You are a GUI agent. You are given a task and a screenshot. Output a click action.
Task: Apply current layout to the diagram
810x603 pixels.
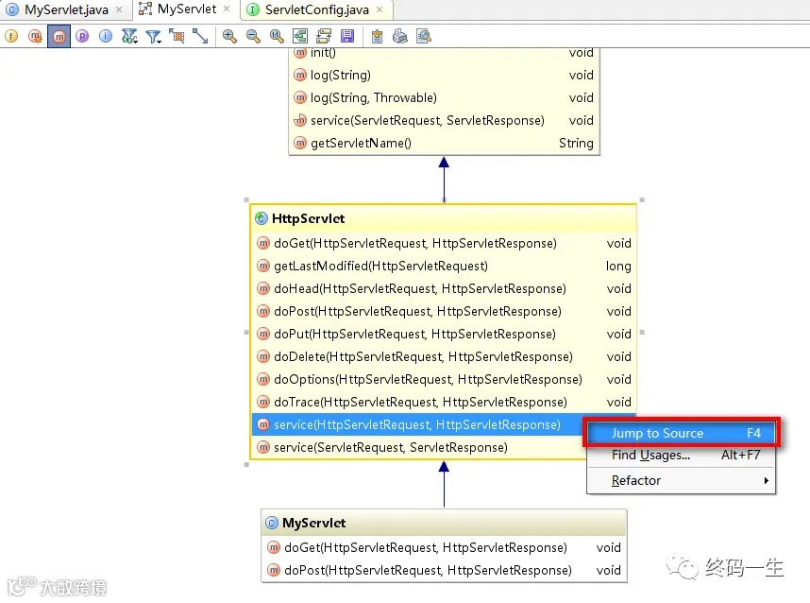tap(324, 36)
